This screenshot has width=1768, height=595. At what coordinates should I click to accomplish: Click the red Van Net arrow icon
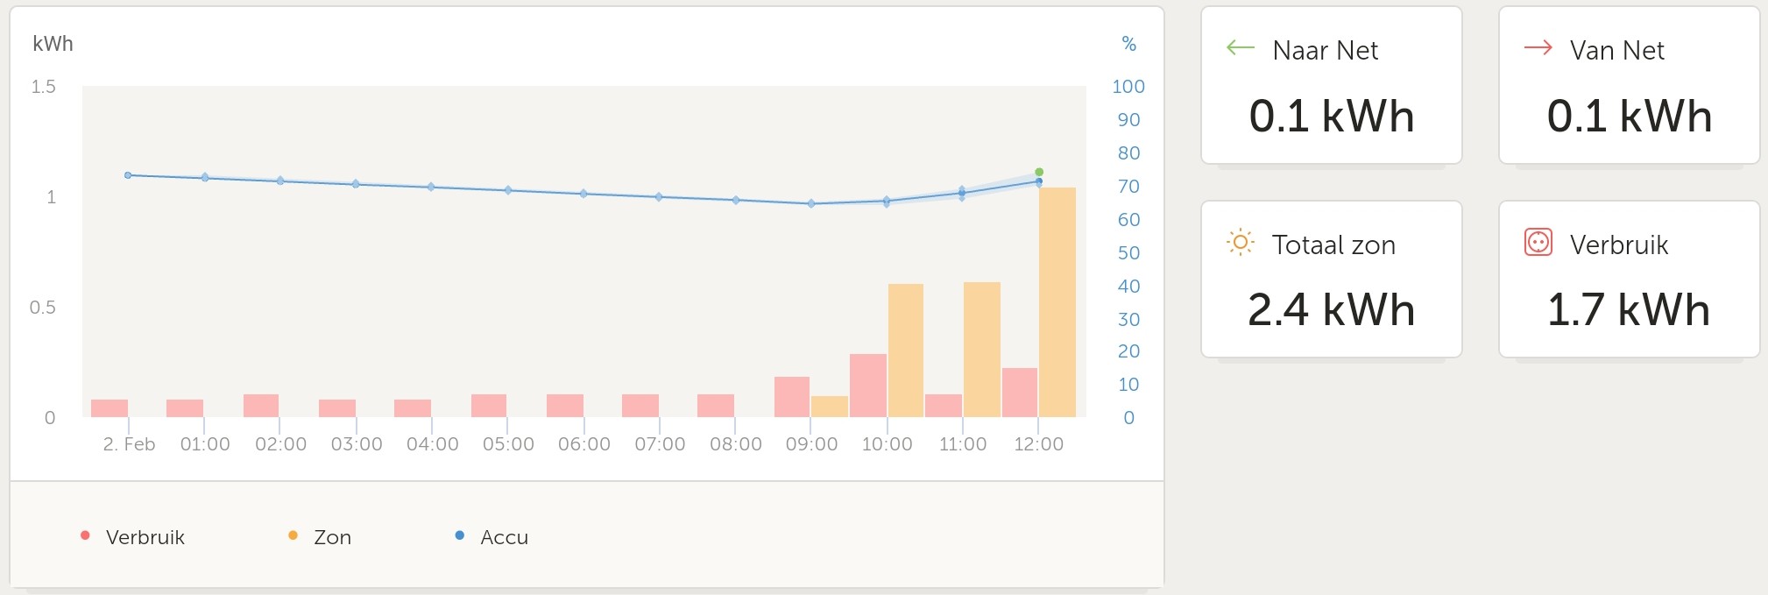[x=1538, y=48]
